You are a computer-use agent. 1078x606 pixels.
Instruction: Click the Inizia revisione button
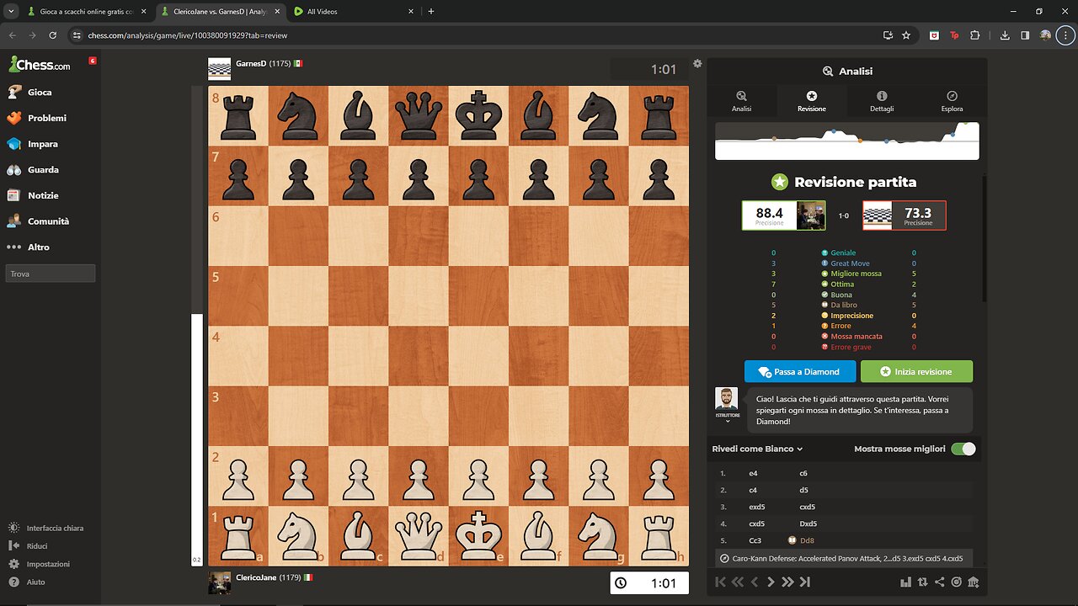click(916, 371)
